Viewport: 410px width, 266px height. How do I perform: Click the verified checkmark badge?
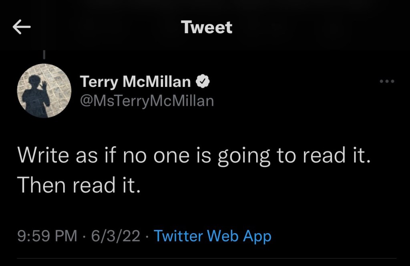(x=203, y=82)
